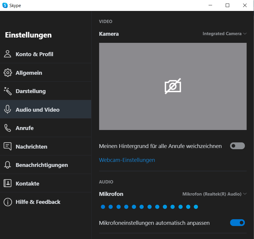Open the Integrated Camera dropdown
The height and width of the screenshot is (239, 254).
[x=225, y=34]
